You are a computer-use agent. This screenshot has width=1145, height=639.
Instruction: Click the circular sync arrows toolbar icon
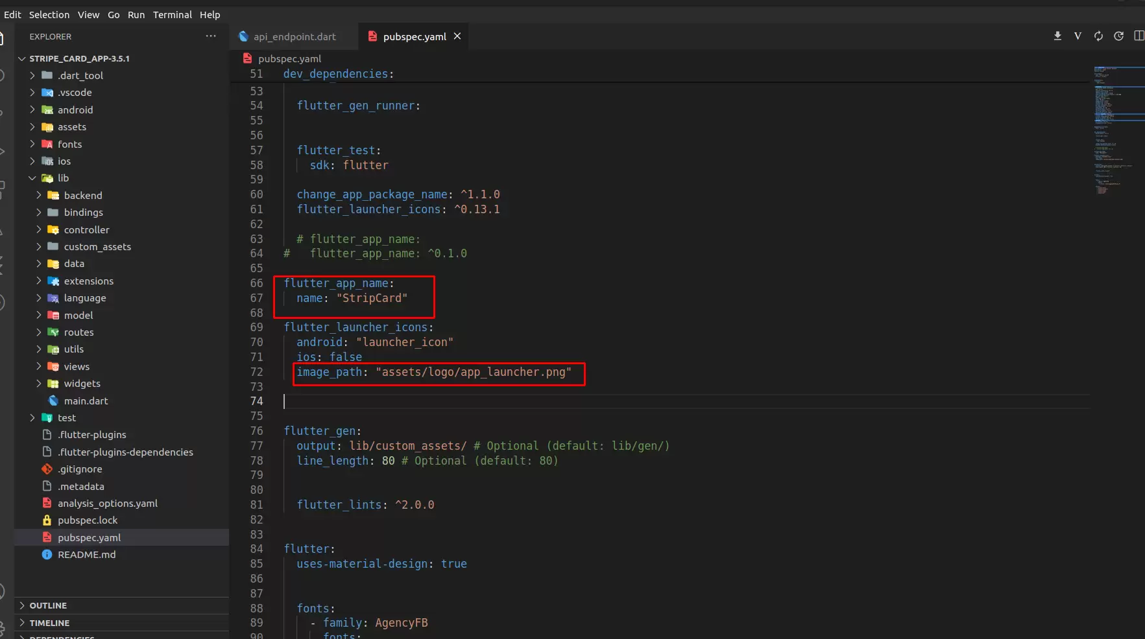pos(1098,36)
